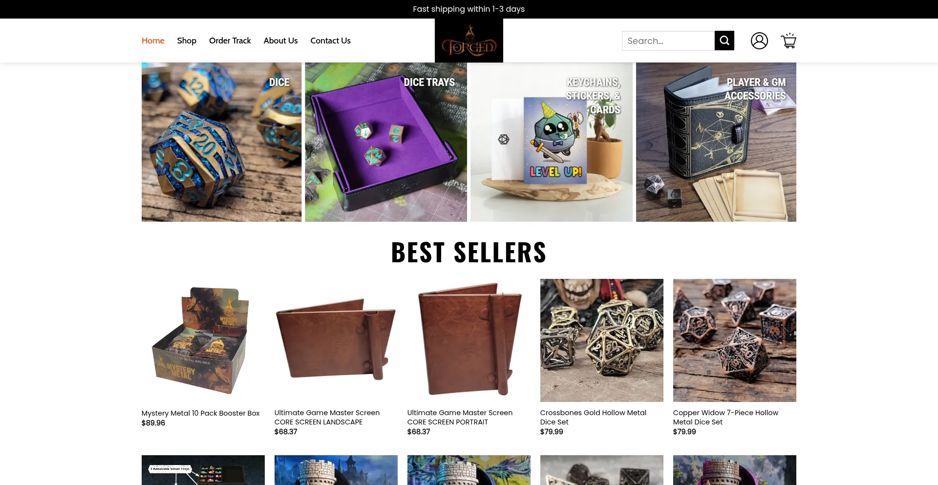Open Mystery Metal 10 Pack Booster Box link
Screen dimensions: 938x485
tap(200, 413)
